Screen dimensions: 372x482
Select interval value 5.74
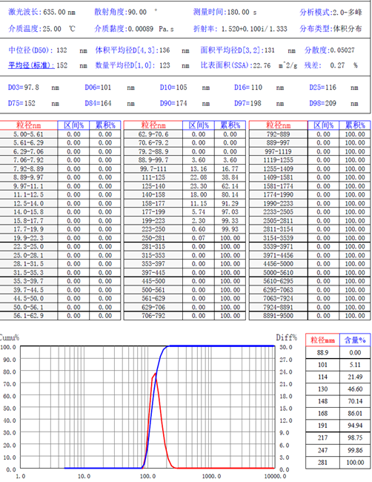pos(199,212)
